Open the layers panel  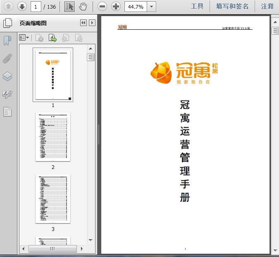coord(7,76)
